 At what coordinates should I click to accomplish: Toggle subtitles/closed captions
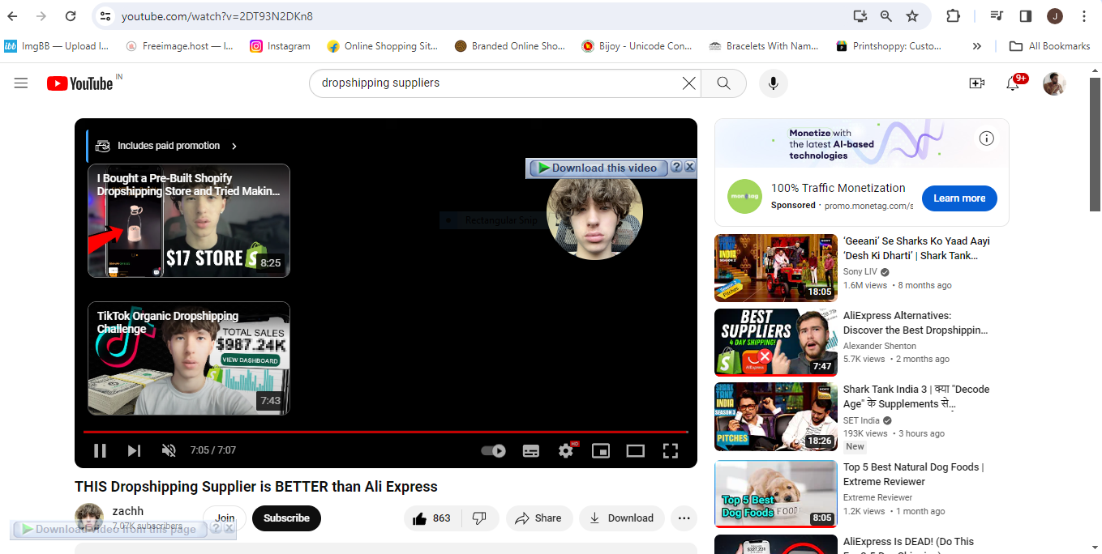[x=531, y=451]
